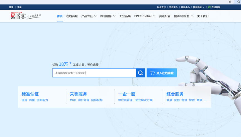This screenshot has width=241, height=137.
Task: Click the 标准认证 heading
Action: [30, 94]
